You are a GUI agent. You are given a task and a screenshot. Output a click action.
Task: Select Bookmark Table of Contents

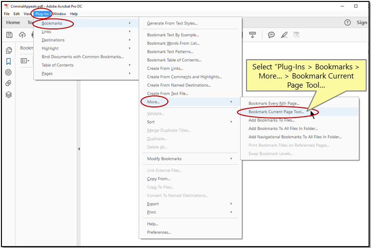(174, 60)
